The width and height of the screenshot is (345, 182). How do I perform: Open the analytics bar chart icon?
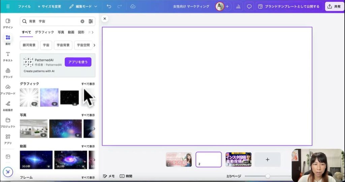pyautogui.click(x=238, y=6)
